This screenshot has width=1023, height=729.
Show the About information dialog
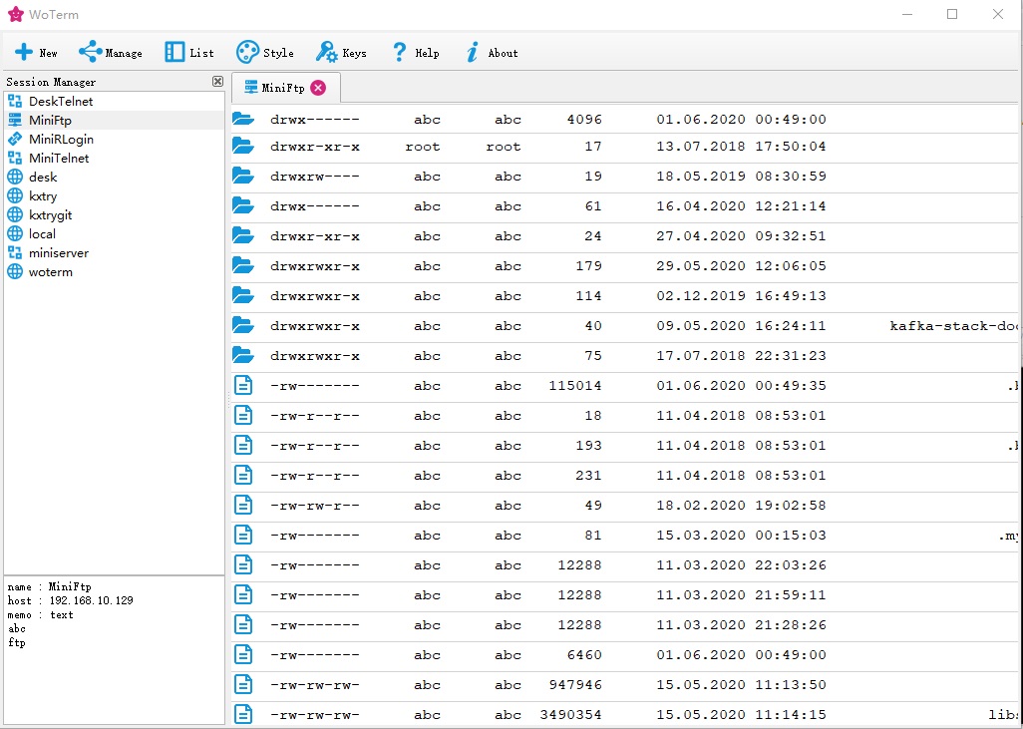(492, 52)
